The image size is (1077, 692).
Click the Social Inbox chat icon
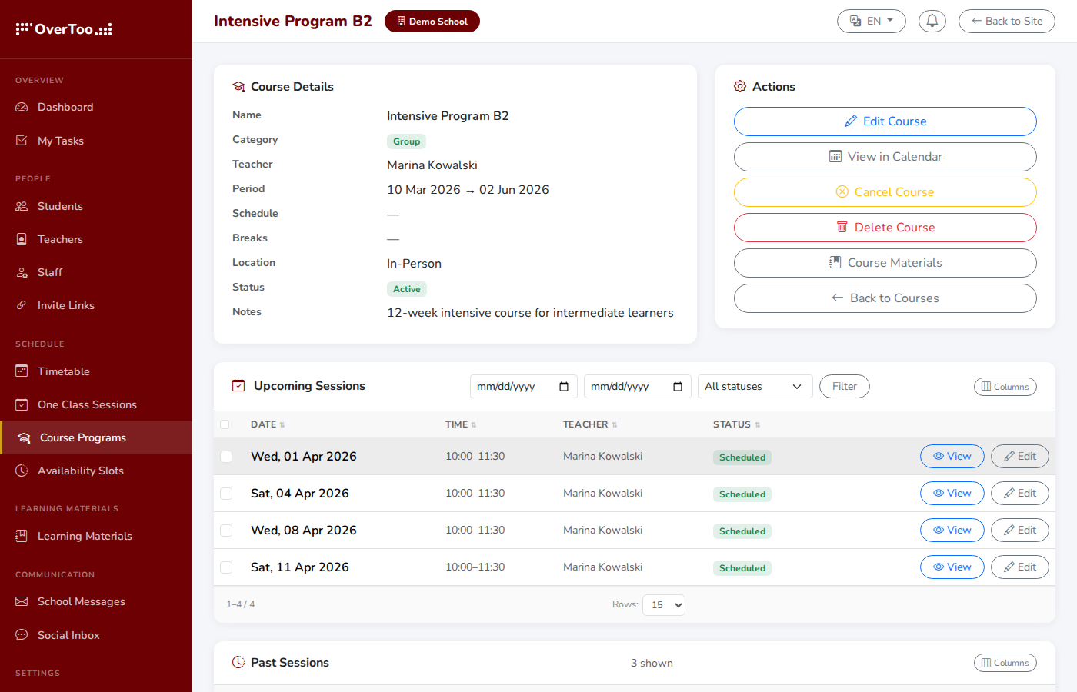pos(22,635)
